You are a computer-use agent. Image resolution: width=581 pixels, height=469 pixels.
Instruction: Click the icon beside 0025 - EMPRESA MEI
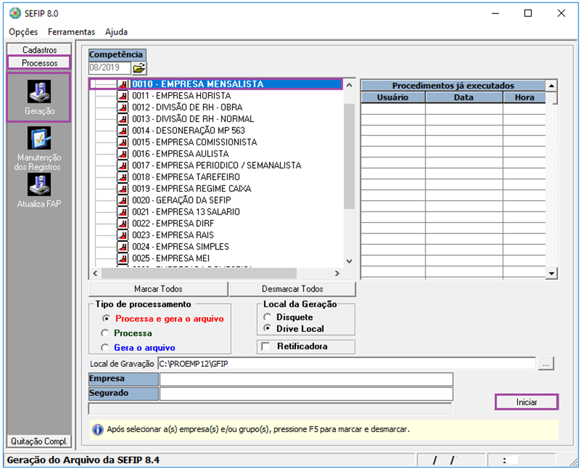coord(123,258)
